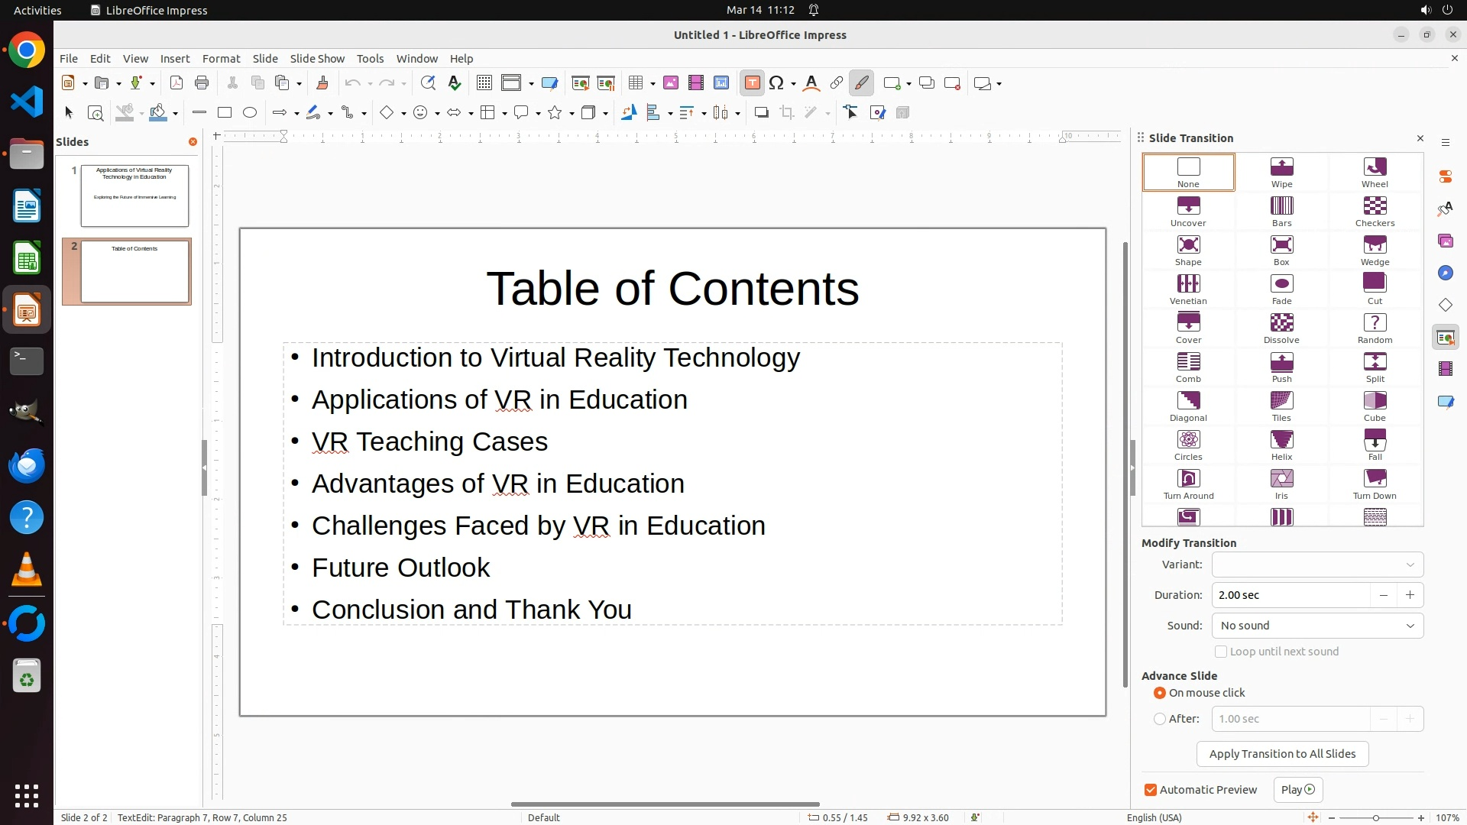Click the Print icon in toolbar
The width and height of the screenshot is (1467, 825).
coord(202,83)
